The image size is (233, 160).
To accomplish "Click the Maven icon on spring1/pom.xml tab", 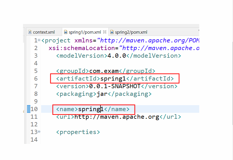I will point(66,32).
